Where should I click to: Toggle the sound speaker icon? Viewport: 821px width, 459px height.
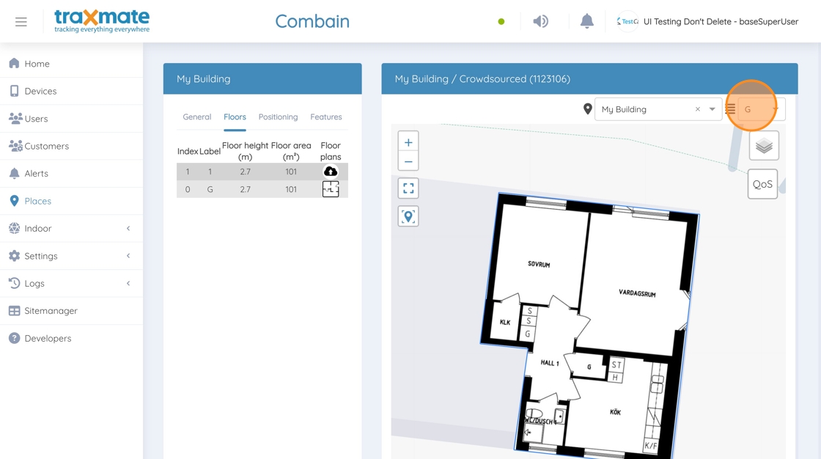click(540, 21)
